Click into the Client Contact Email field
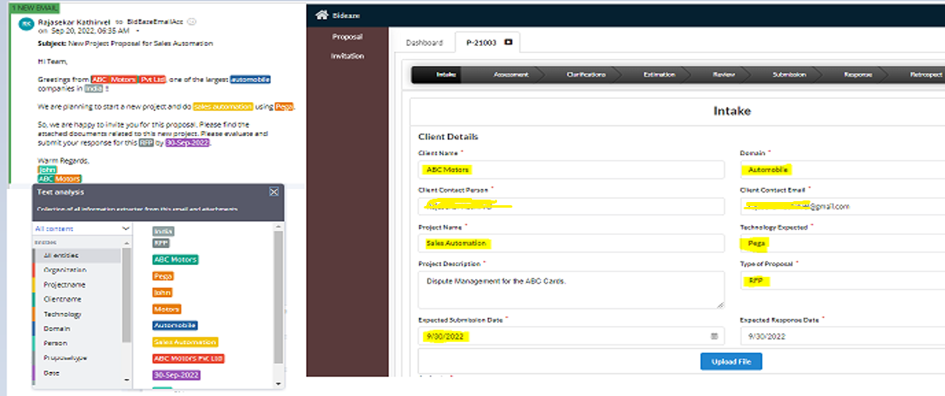945x396 pixels. coord(843,206)
